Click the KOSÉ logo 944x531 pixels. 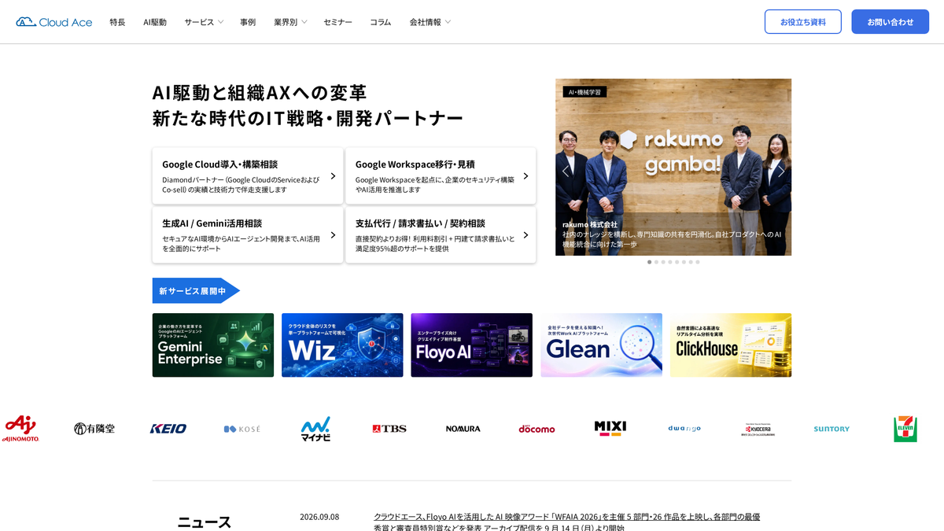[x=242, y=429]
